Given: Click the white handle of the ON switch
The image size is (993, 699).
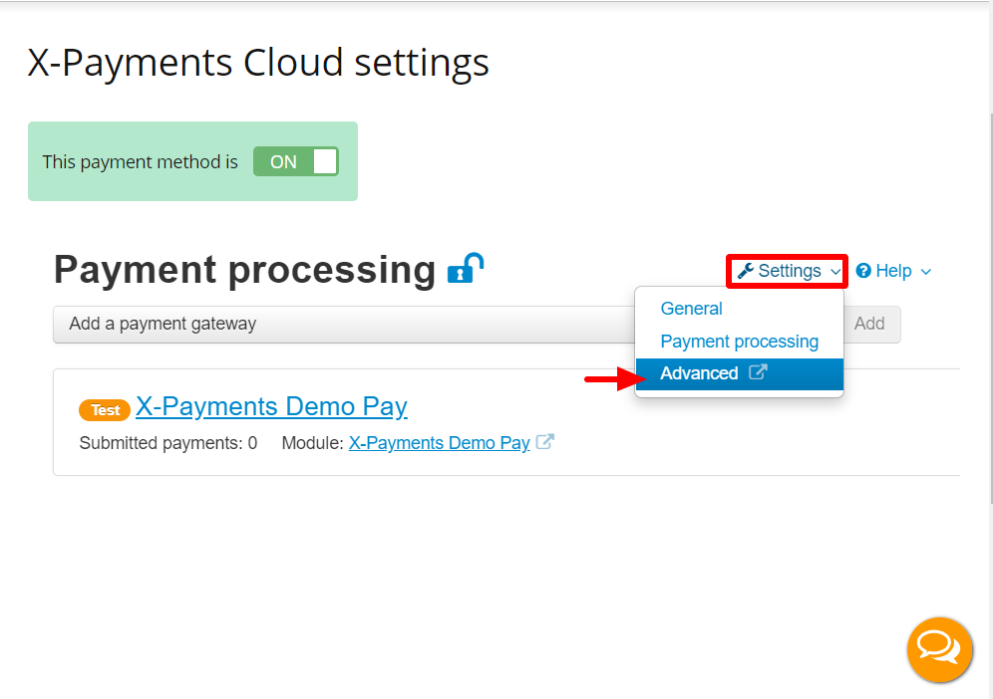Looking at the screenshot, I should click(x=325, y=161).
